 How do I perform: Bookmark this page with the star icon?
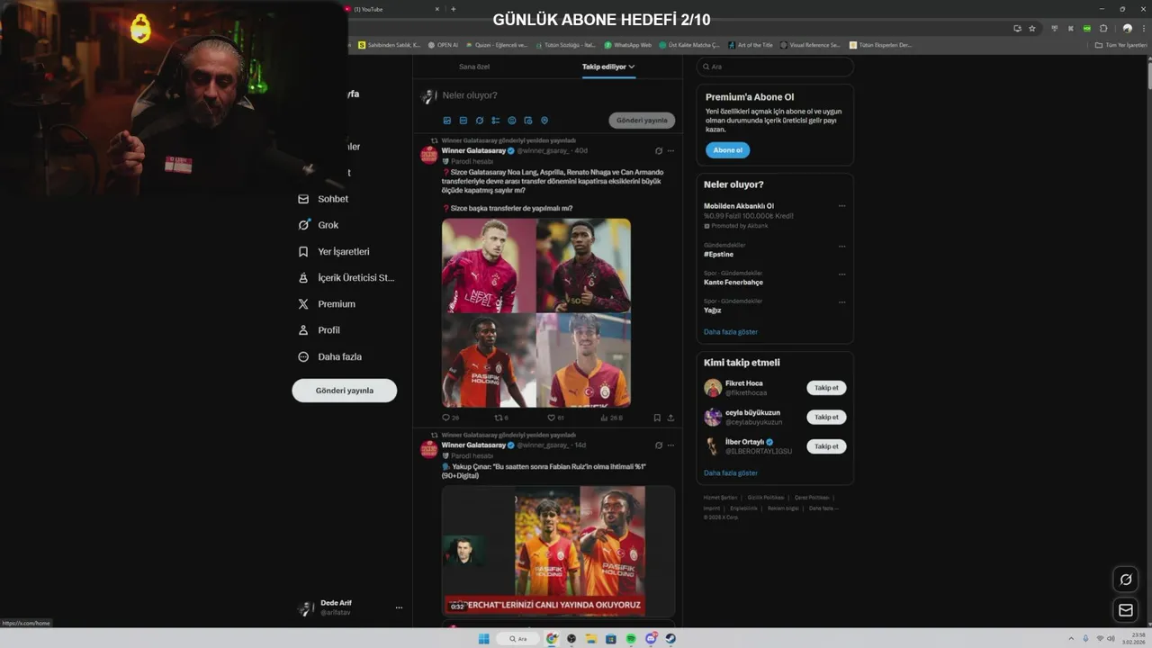coord(1032,28)
